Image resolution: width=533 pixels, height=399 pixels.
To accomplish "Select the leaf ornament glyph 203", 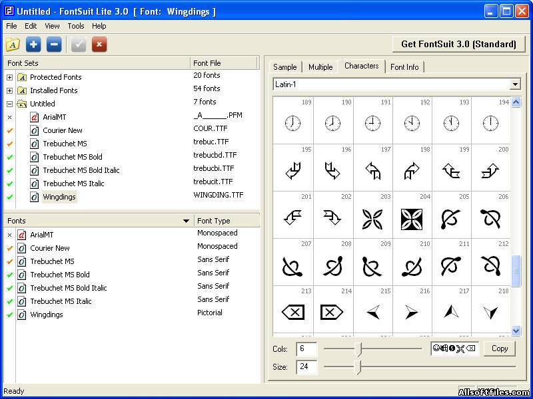I will (x=372, y=219).
